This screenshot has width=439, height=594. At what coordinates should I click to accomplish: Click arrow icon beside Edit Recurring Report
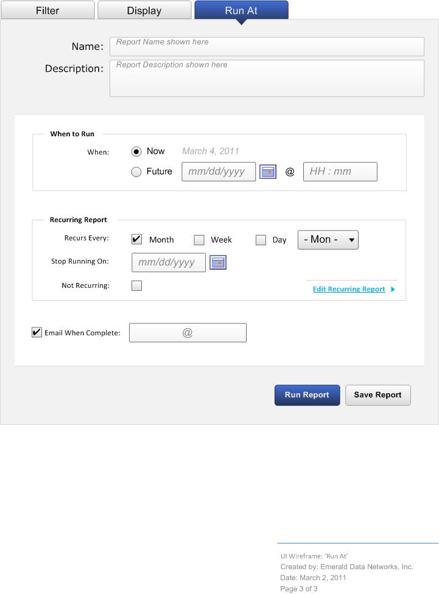click(x=393, y=289)
